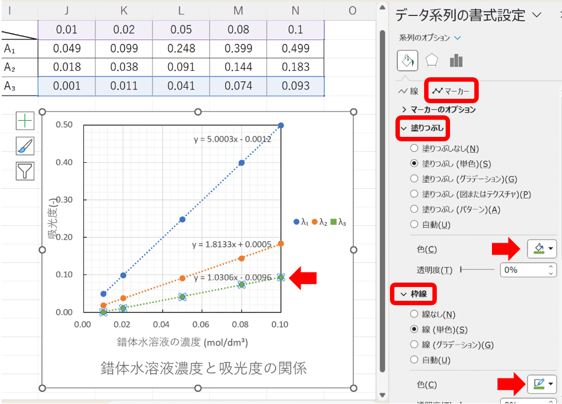
Task: Click the pane scrollbar up arrow
Action: tap(382, 8)
